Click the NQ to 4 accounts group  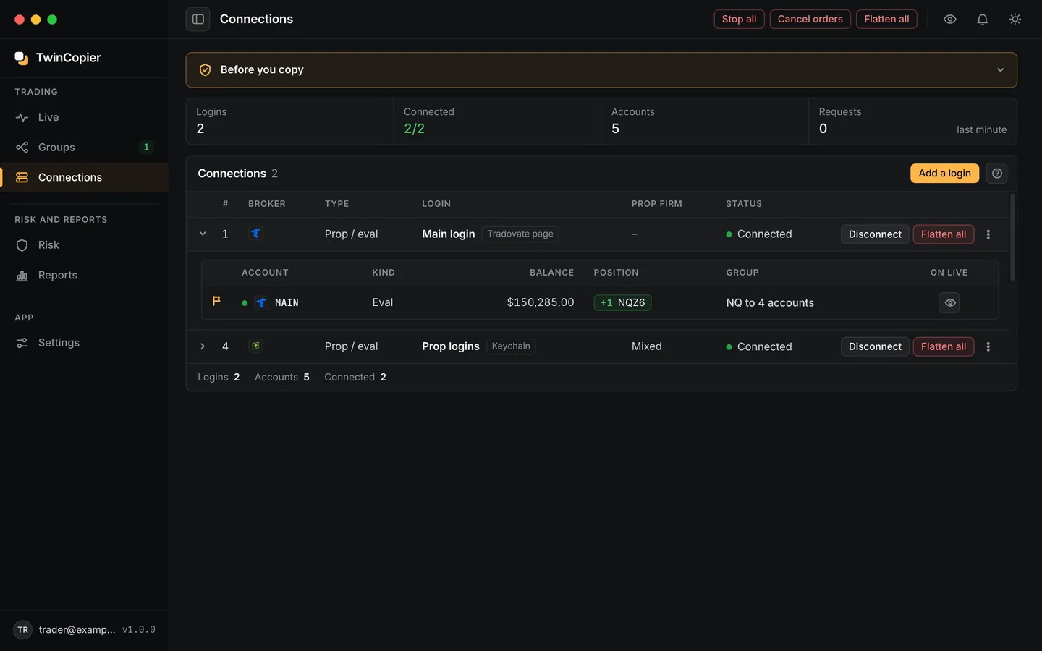pyautogui.click(x=770, y=303)
